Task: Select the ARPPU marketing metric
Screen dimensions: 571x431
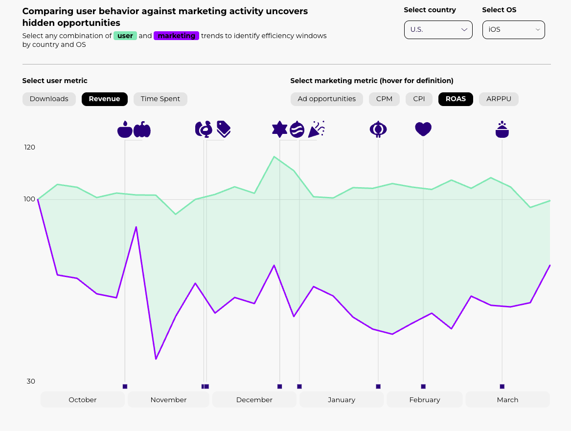Action: click(499, 99)
